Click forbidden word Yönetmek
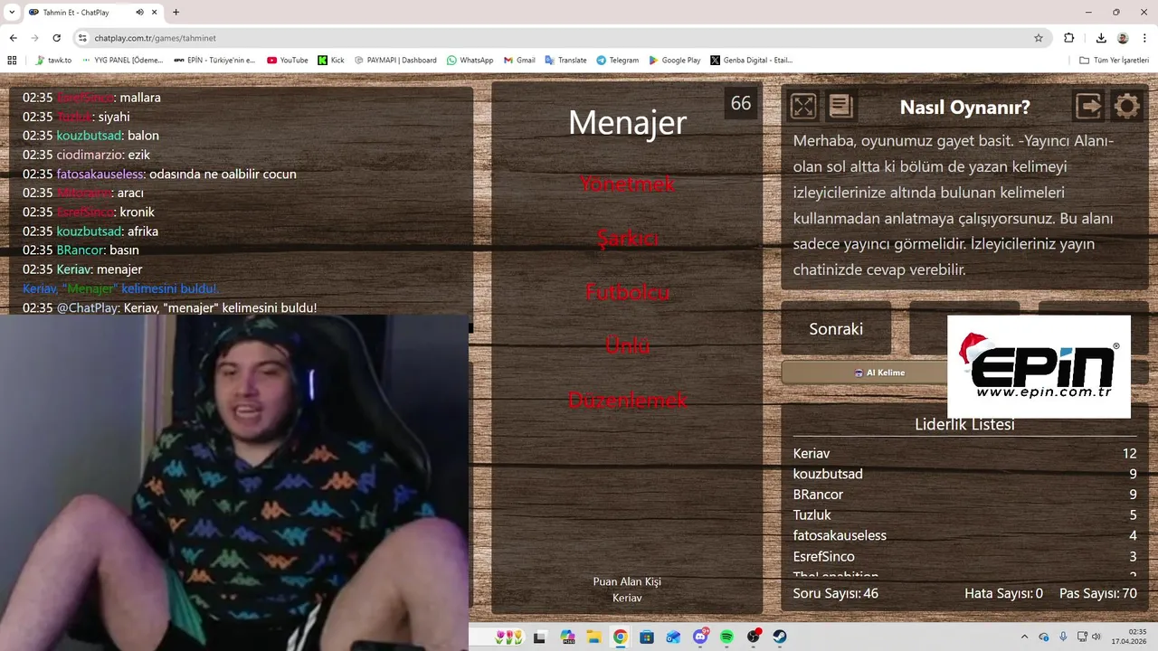Screen dimensions: 1158x651 click(x=627, y=184)
